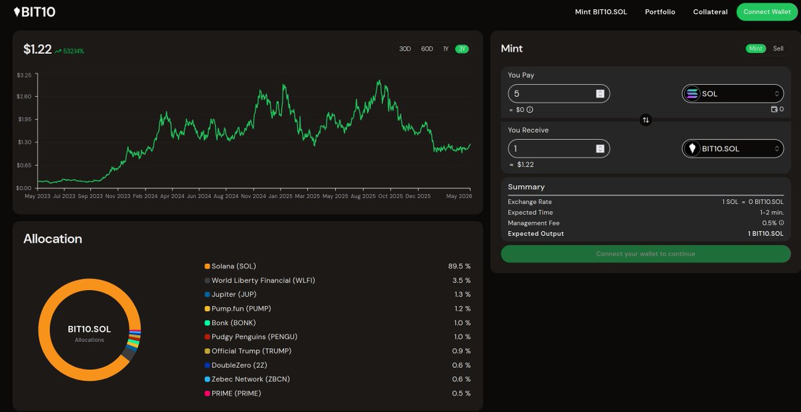Click the info icon beside $0
The width and height of the screenshot is (801, 412).
pos(530,109)
